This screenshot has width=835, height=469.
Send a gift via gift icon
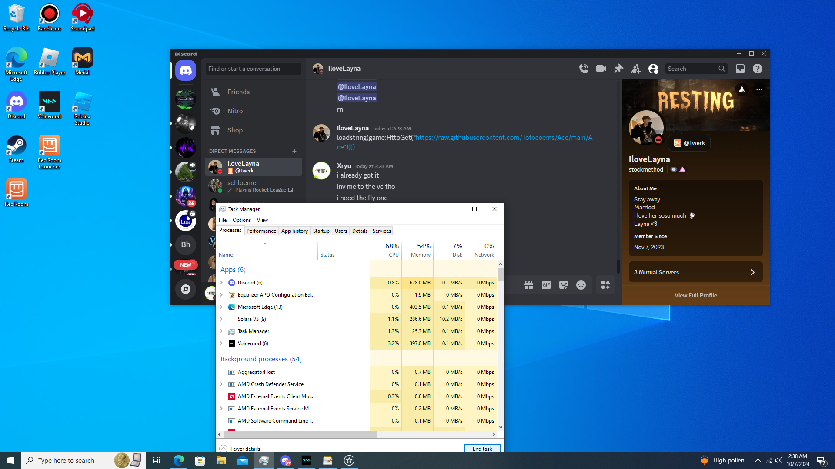tap(528, 285)
